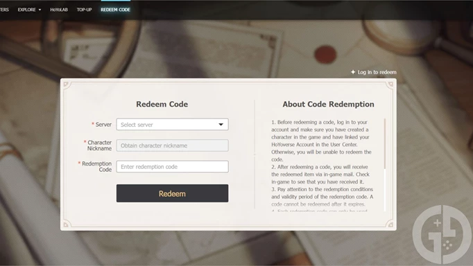
Task: Click the star icon beside Log in
Action: click(x=353, y=72)
